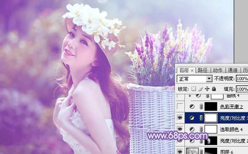Toggle lock all padlock icon
The width and height of the screenshot is (248, 154).
pos(214,89)
